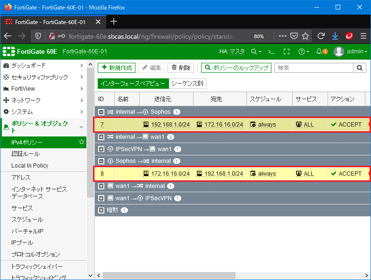
Task: Open the Firefox hamburger menu
Action: pos(363,36)
